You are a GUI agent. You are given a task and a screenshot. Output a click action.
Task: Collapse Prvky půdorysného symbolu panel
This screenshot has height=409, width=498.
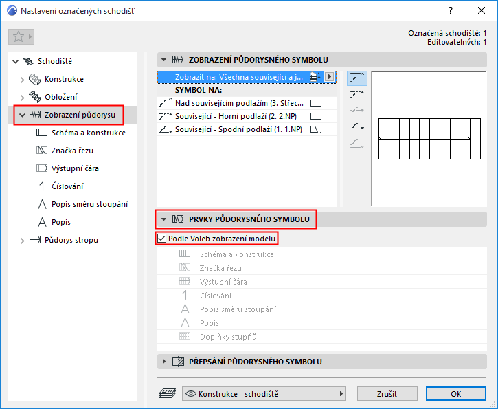point(164,219)
